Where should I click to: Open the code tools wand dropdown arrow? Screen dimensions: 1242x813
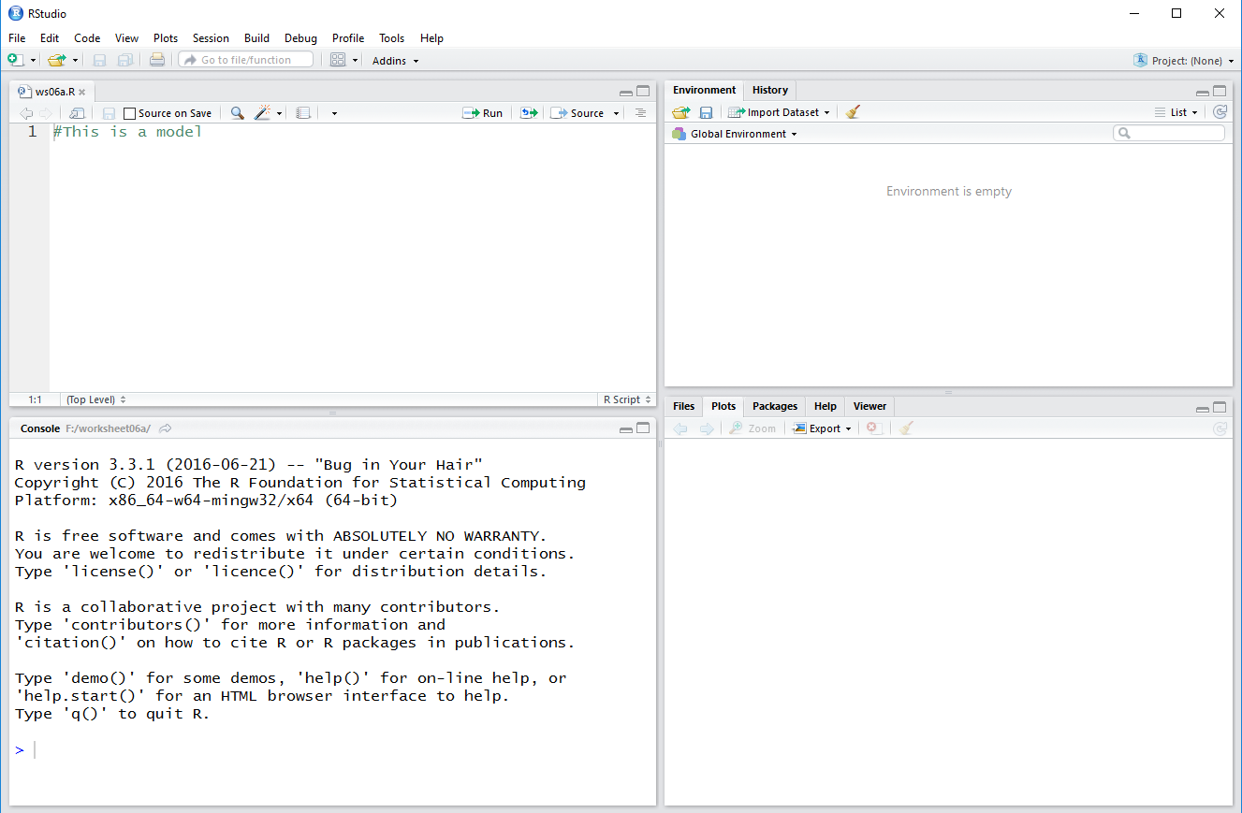279,113
